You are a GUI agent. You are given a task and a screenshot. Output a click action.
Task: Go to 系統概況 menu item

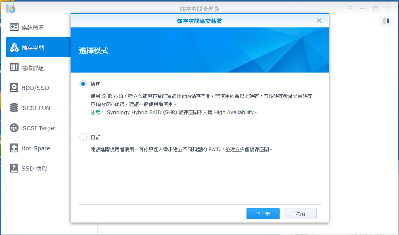[38, 27]
